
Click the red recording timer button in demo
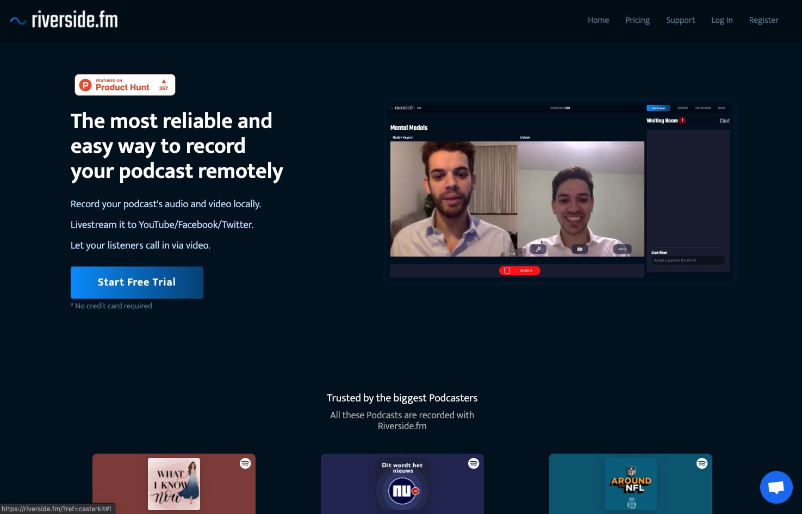pos(519,270)
